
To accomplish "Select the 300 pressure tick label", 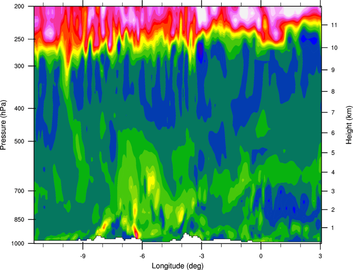I will pos(19,66).
